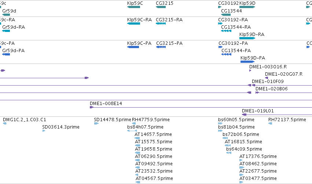Click the AT08462.5prime EST arrow

click(x=242, y=167)
